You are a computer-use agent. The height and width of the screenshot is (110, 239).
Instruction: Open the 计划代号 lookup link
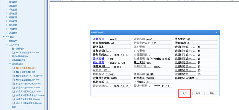[99, 39]
